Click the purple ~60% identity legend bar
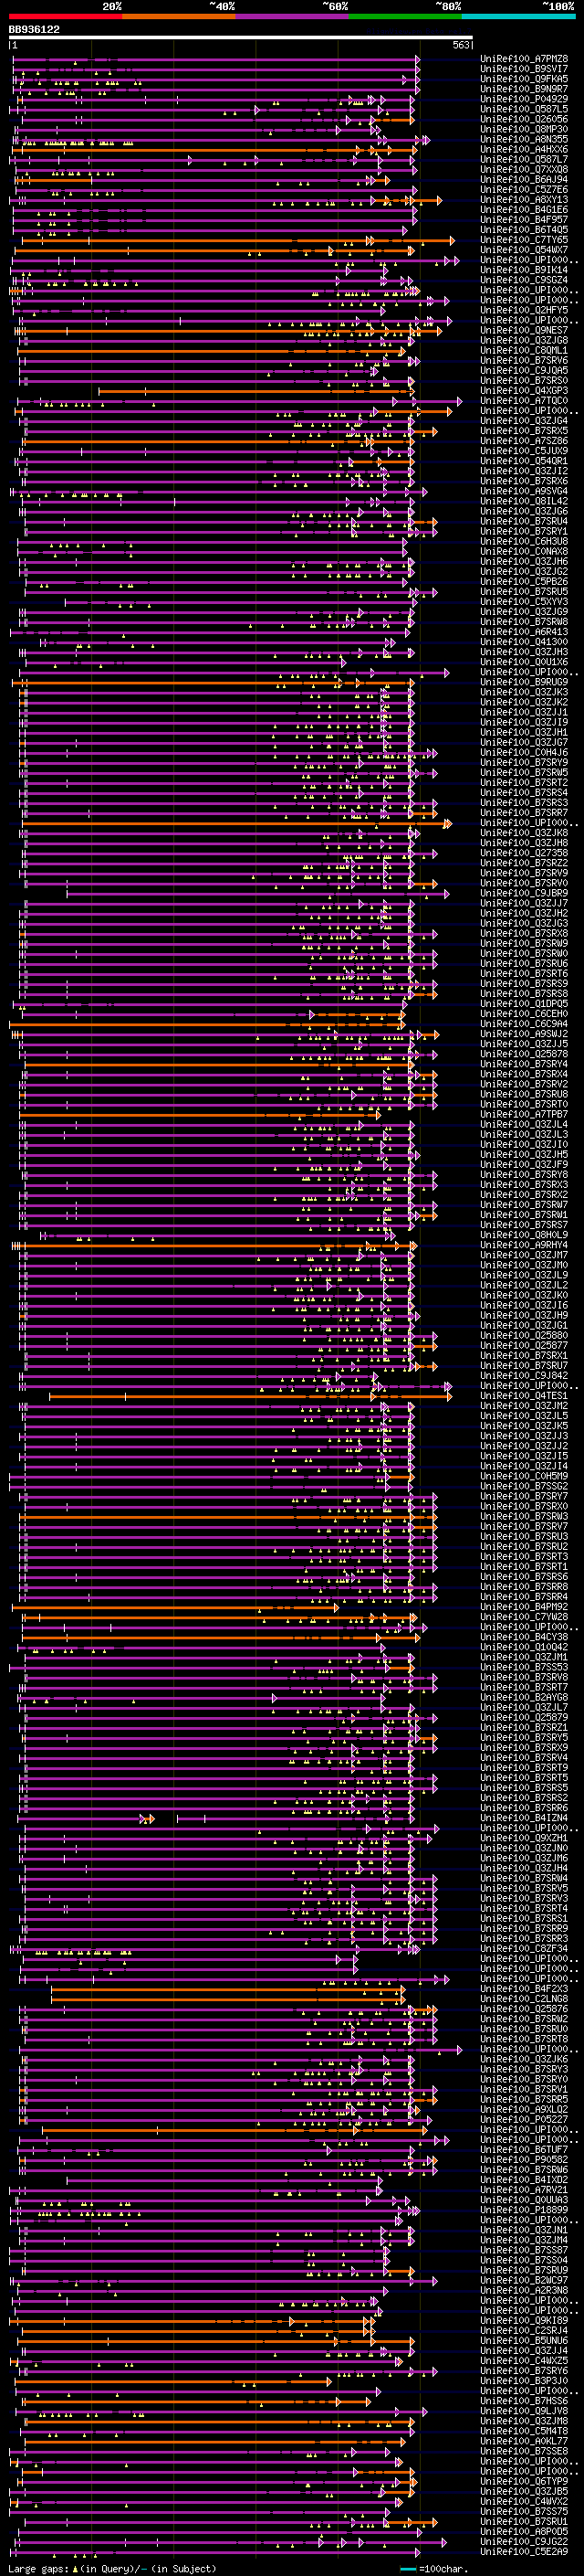584x2576 pixels. pyautogui.click(x=293, y=17)
